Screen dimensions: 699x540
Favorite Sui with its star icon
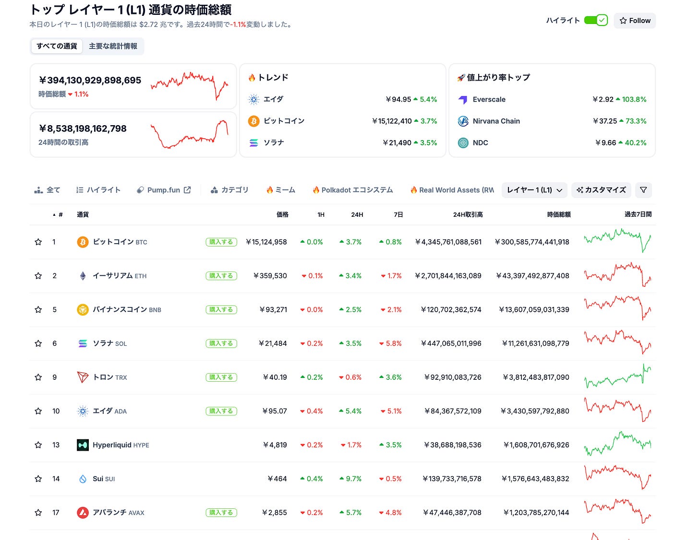[x=38, y=479]
